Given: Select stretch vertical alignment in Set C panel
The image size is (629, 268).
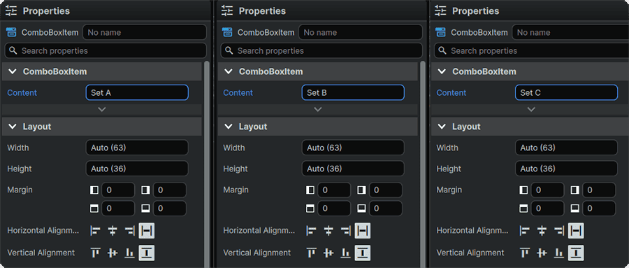Looking at the screenshot, I should coord(576,253).
